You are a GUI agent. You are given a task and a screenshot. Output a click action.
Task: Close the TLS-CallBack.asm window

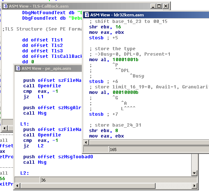pyautogui.click(x=166, y=6)
